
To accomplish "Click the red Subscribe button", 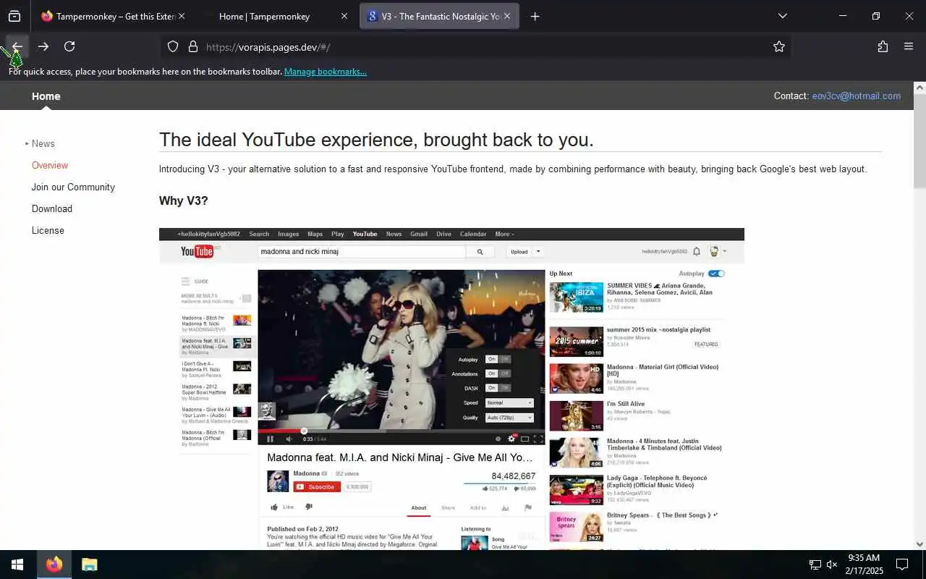I will tap(317, 487).
